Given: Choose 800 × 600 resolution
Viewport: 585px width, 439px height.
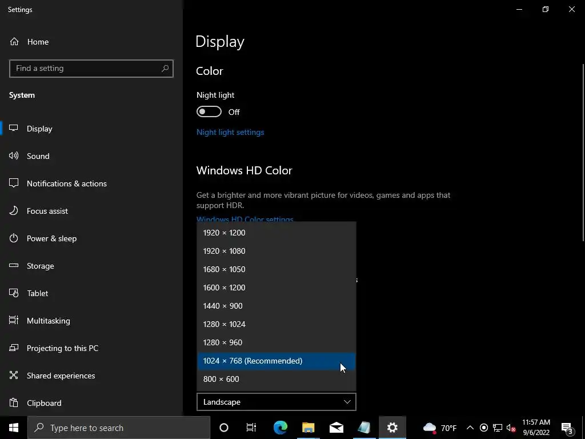Looking at the screenshot, I should point(277,379).
